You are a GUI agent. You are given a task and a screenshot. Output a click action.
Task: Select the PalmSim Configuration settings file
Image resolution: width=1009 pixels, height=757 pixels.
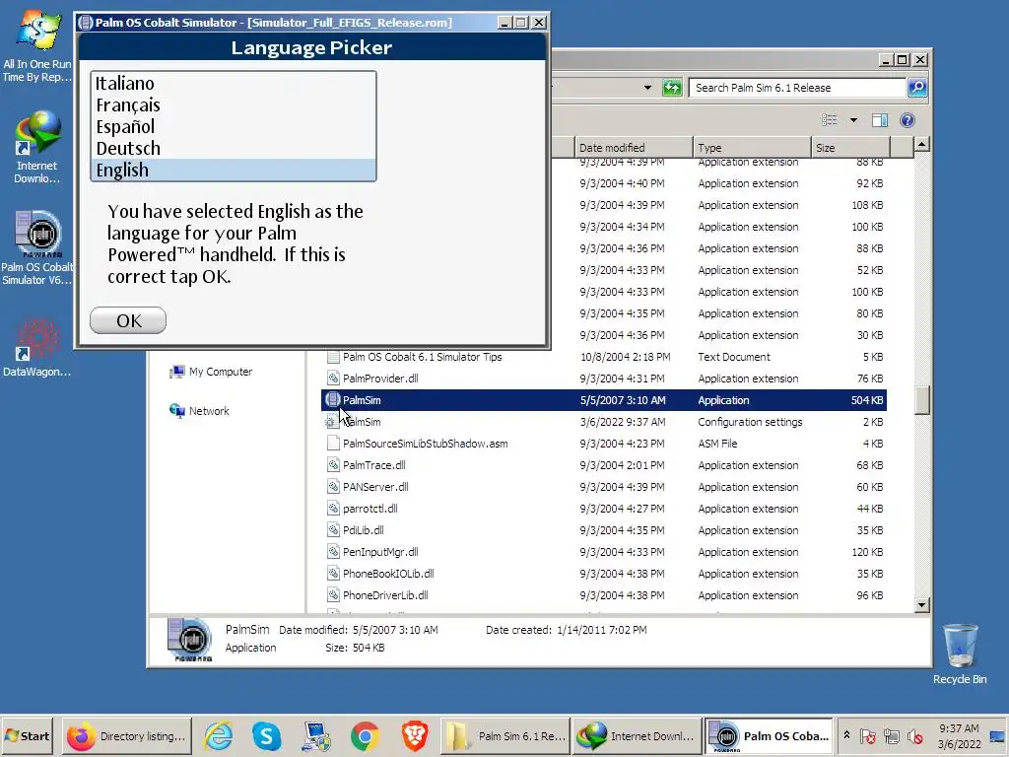tap(604, 422)
